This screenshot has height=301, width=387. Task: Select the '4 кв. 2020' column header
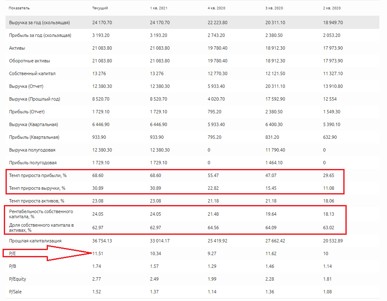pos(216,8)
